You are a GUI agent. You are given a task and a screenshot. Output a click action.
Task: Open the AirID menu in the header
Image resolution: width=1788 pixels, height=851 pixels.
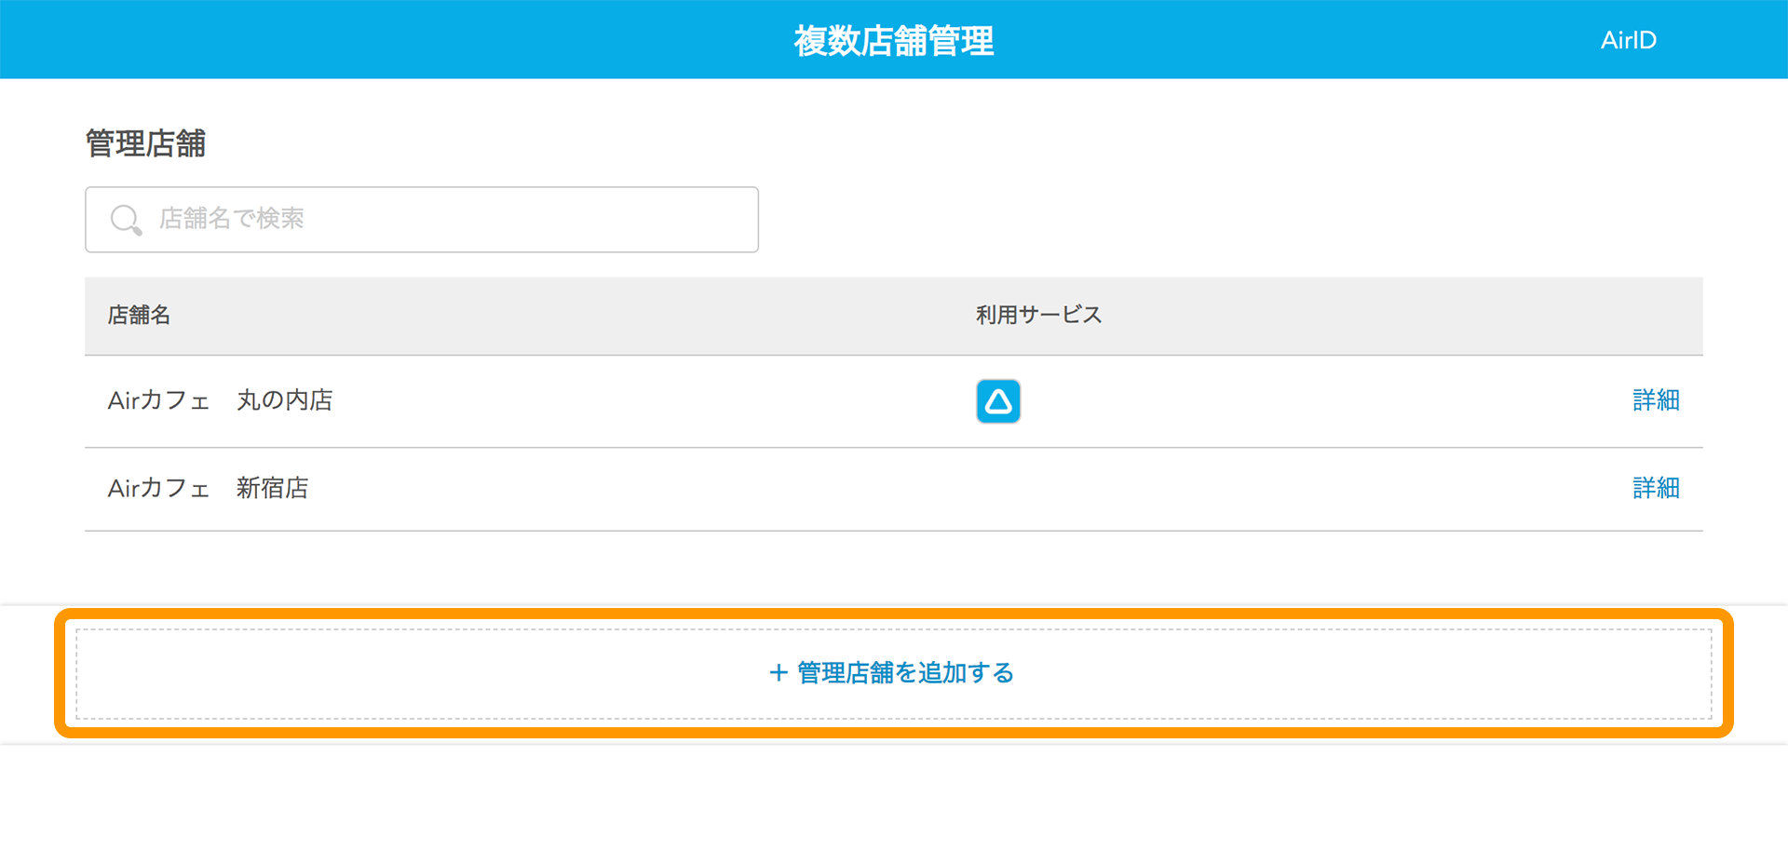(1628, 40)
